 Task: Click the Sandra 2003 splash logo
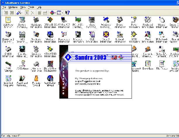pos(91,57)
